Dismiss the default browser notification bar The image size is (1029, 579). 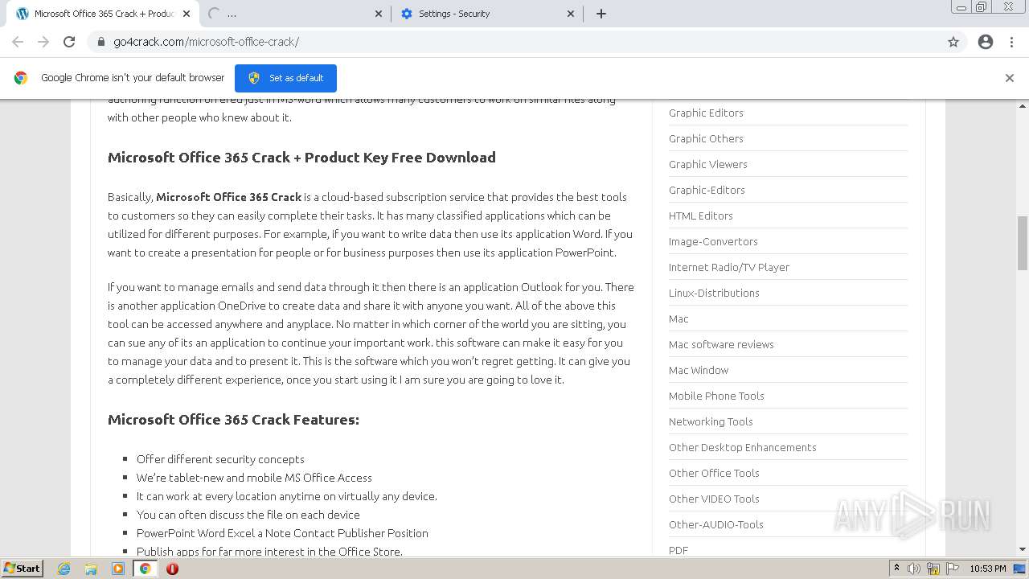(x=1010, y=78)
